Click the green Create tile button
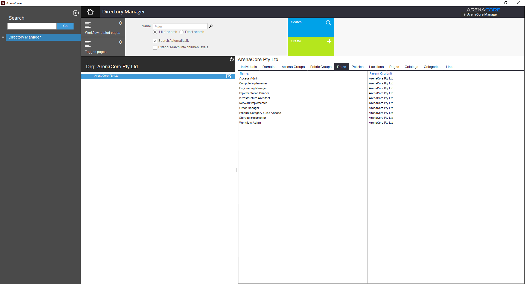 (x=311, y=46)
